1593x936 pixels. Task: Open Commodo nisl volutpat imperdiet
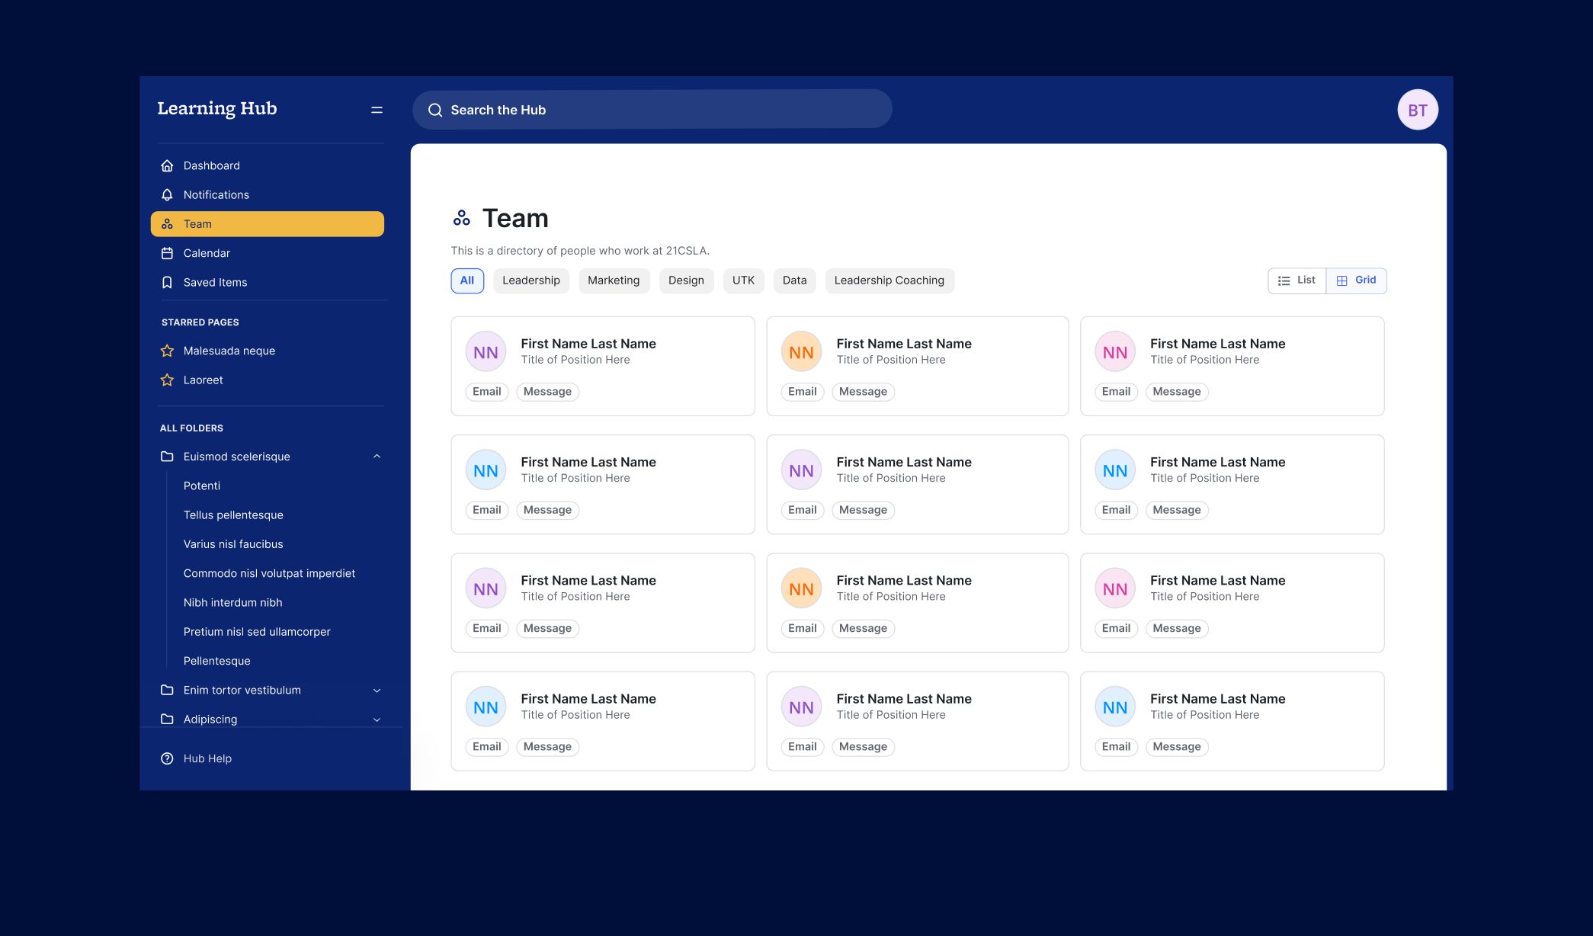point(269,573)
